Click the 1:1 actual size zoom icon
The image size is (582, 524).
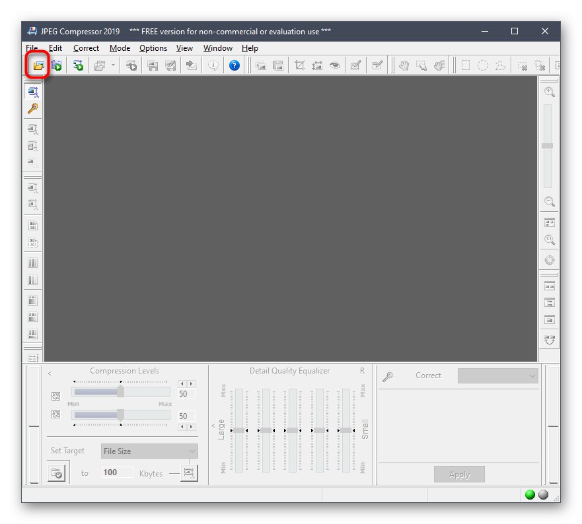coord(549,240)
